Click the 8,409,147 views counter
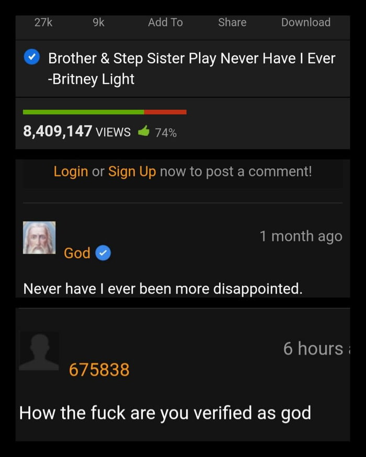The image size is (366, 457). [x=77, y=131]
